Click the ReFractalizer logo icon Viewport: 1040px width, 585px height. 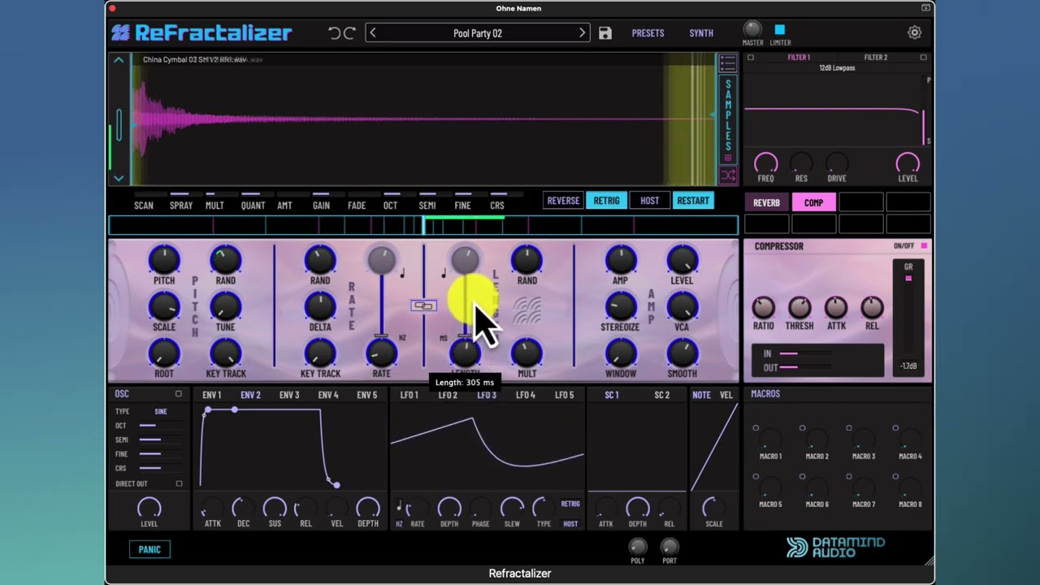120,33
